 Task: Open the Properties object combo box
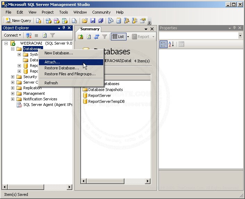(201, 36)
